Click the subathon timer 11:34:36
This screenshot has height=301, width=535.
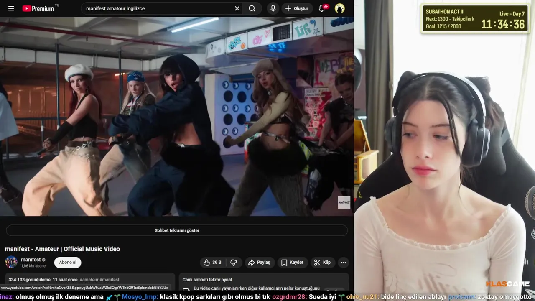click(x=503, y=24)
